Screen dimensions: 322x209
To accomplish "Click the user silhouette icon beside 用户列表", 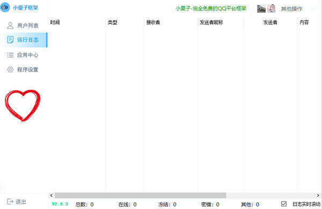I will click(10, 25).
